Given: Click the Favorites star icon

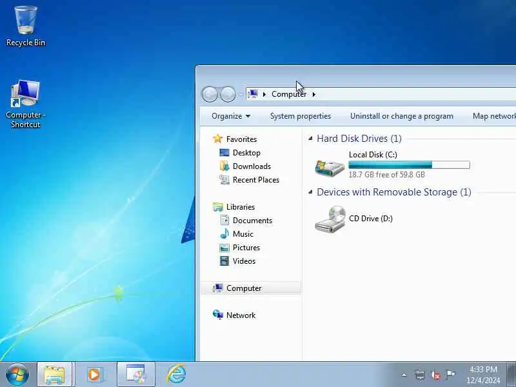Looking at the screenshot, I should 217,139.
